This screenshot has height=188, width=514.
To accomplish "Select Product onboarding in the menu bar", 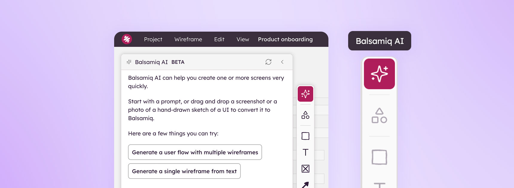I will (x=285, y=39).
